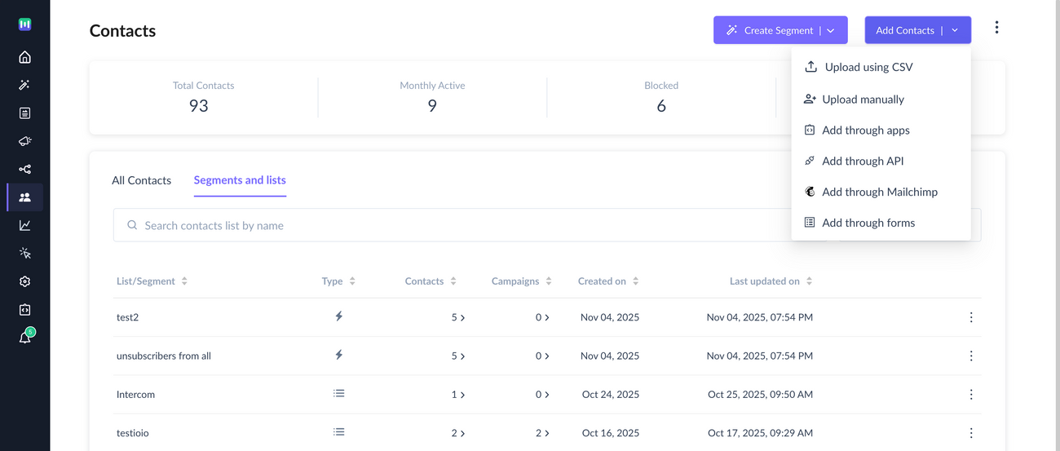This screenshot has width=1060, height=451.
Task: Open the row menu for Intercom
Action: pyautogui.click(x=971, y=394)
